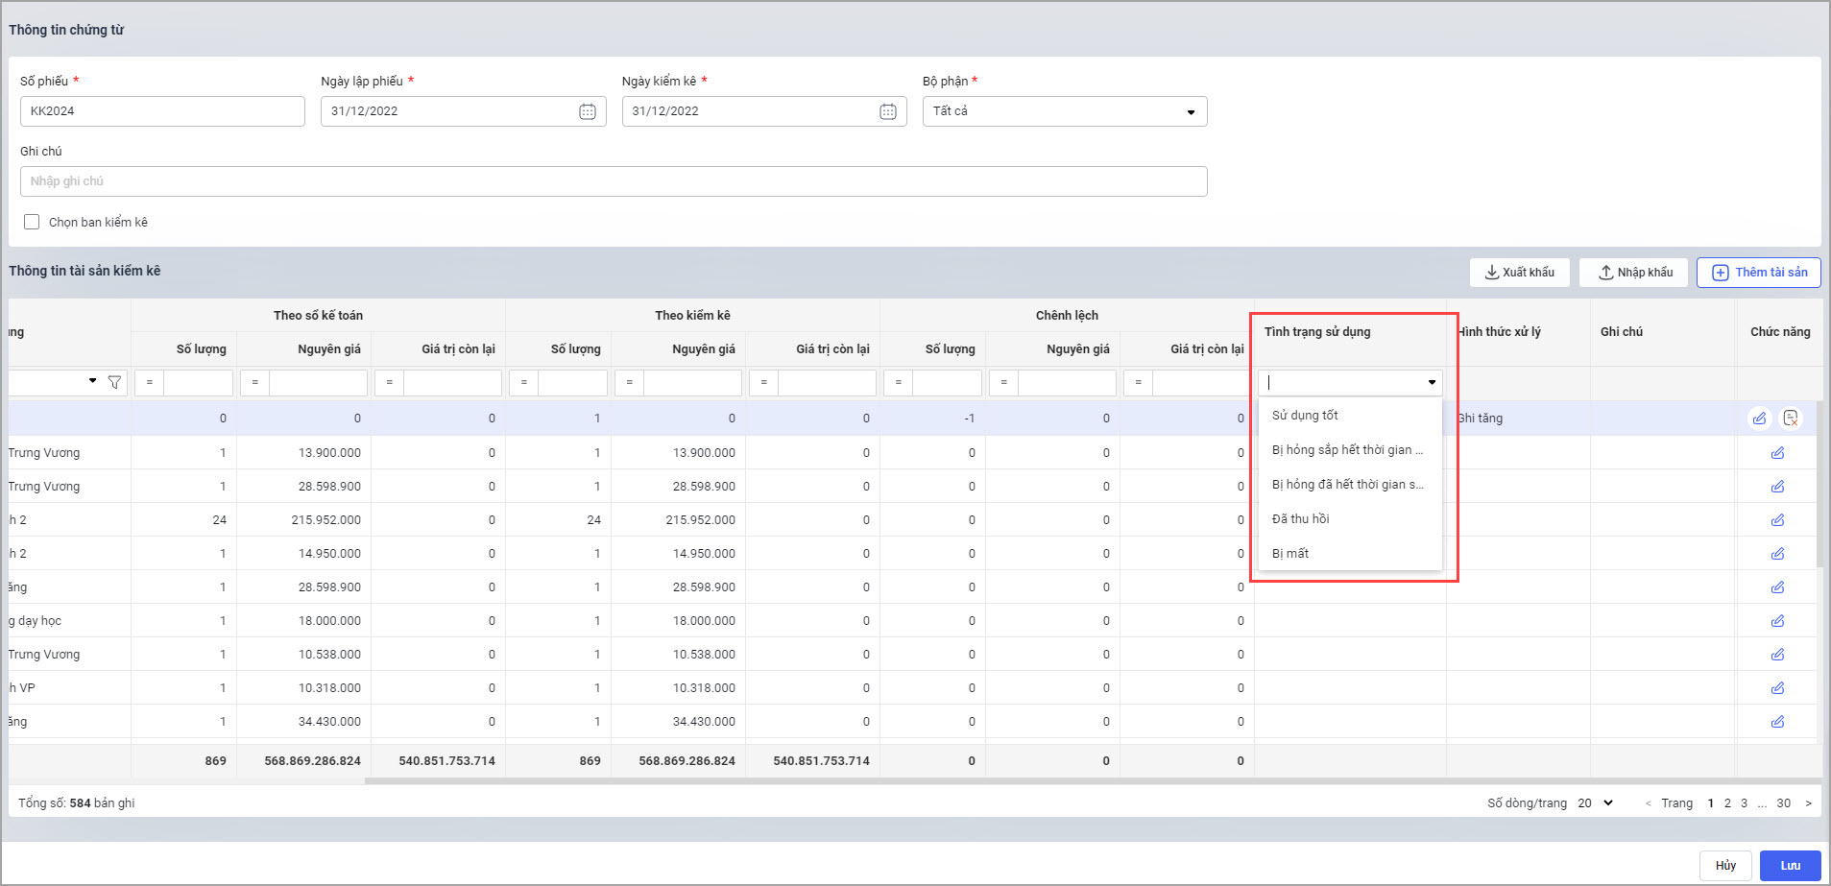Tick the Chọn ban kiểm kê checkbox
Image resolution: width=1831 pixels, height=886 pixels.
32,222
